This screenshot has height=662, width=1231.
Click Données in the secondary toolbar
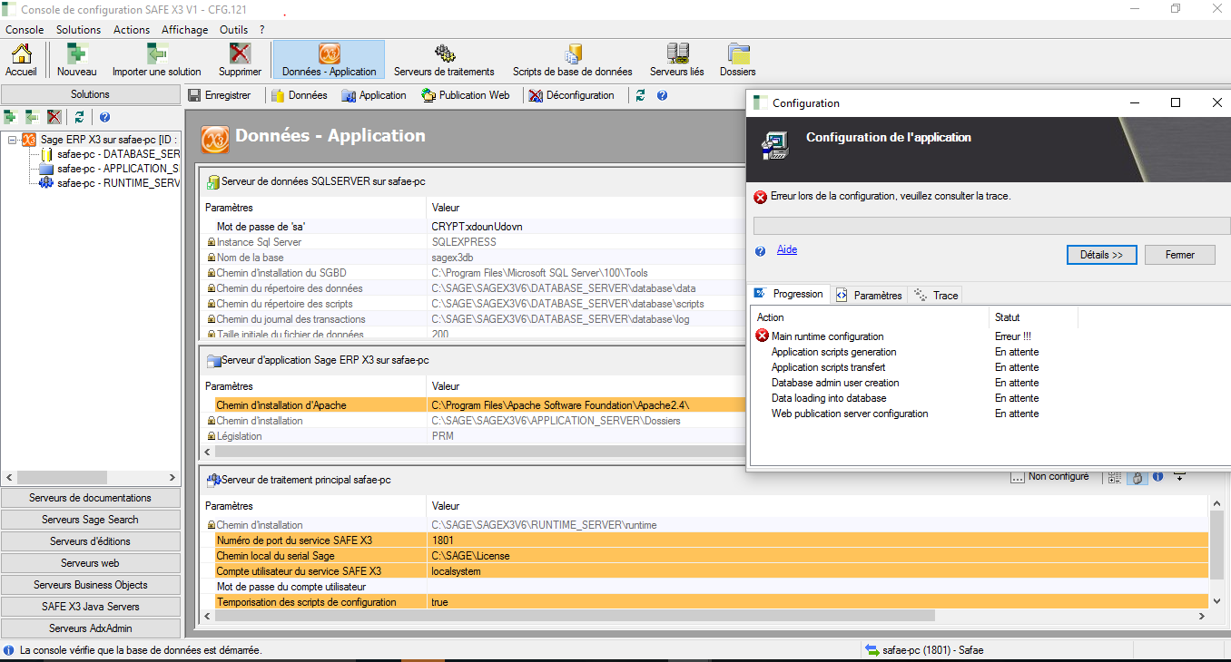point(300,95)
